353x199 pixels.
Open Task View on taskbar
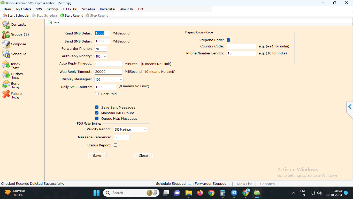pos(166,193)
